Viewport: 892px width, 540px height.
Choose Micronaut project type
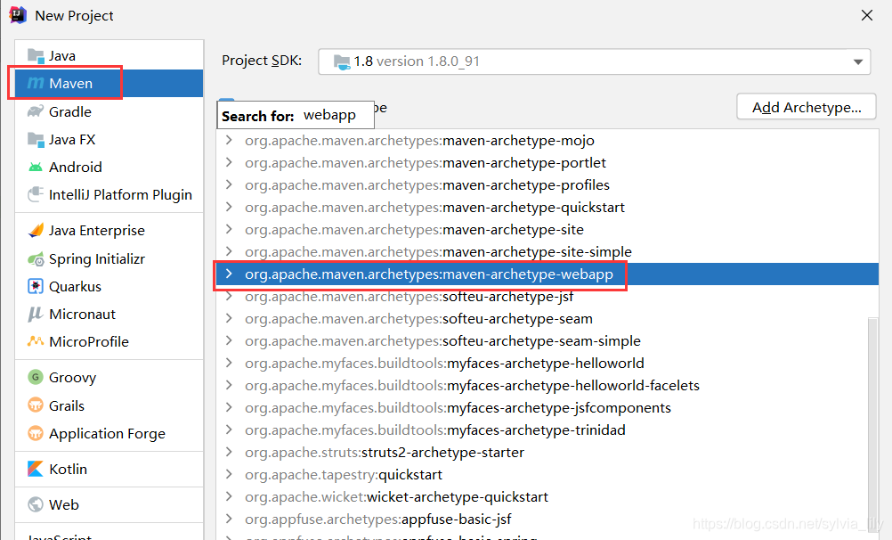pos(109,314)
